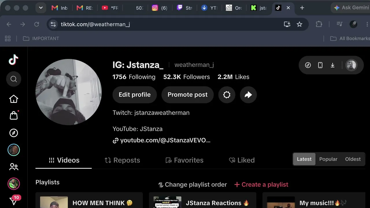Open the JStanza Reactions playlist
370x208 pixels.
point(203,200)
